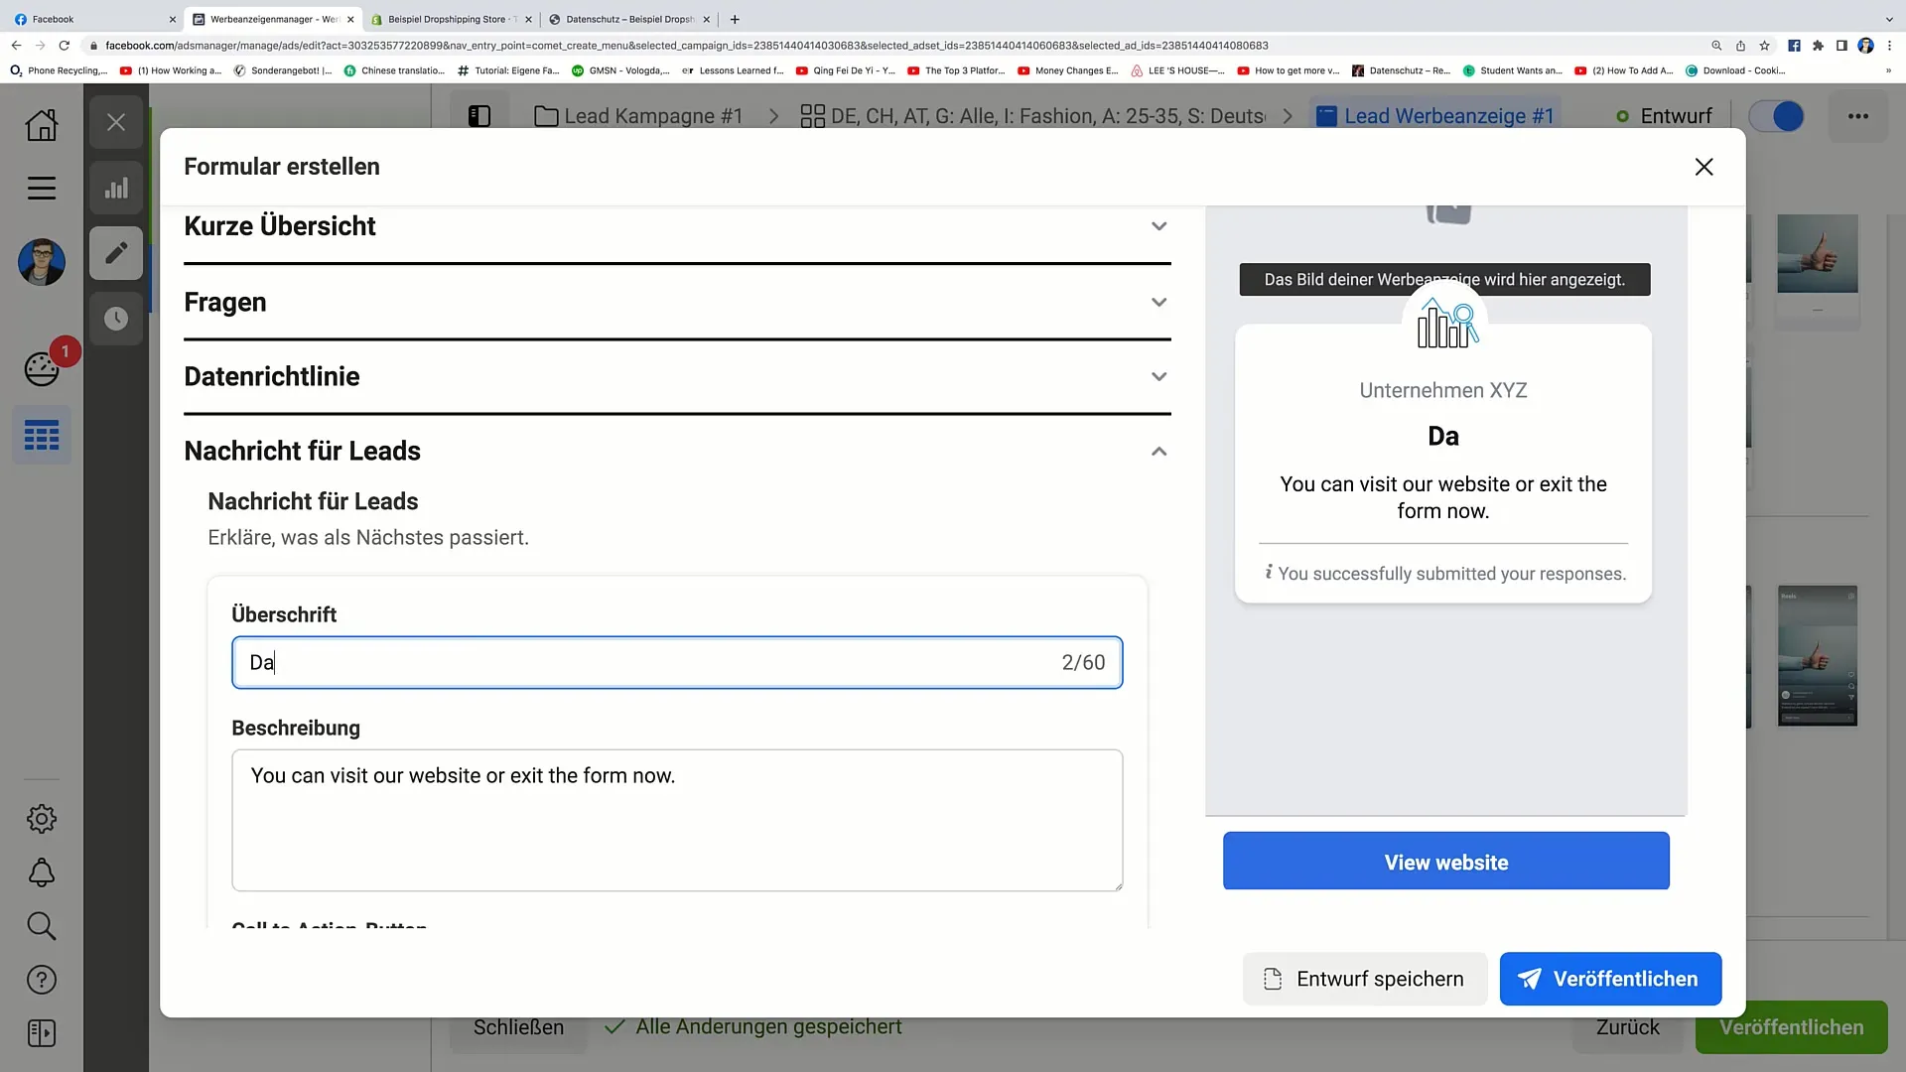Click Entwurf speichern button

[1365, 979]
